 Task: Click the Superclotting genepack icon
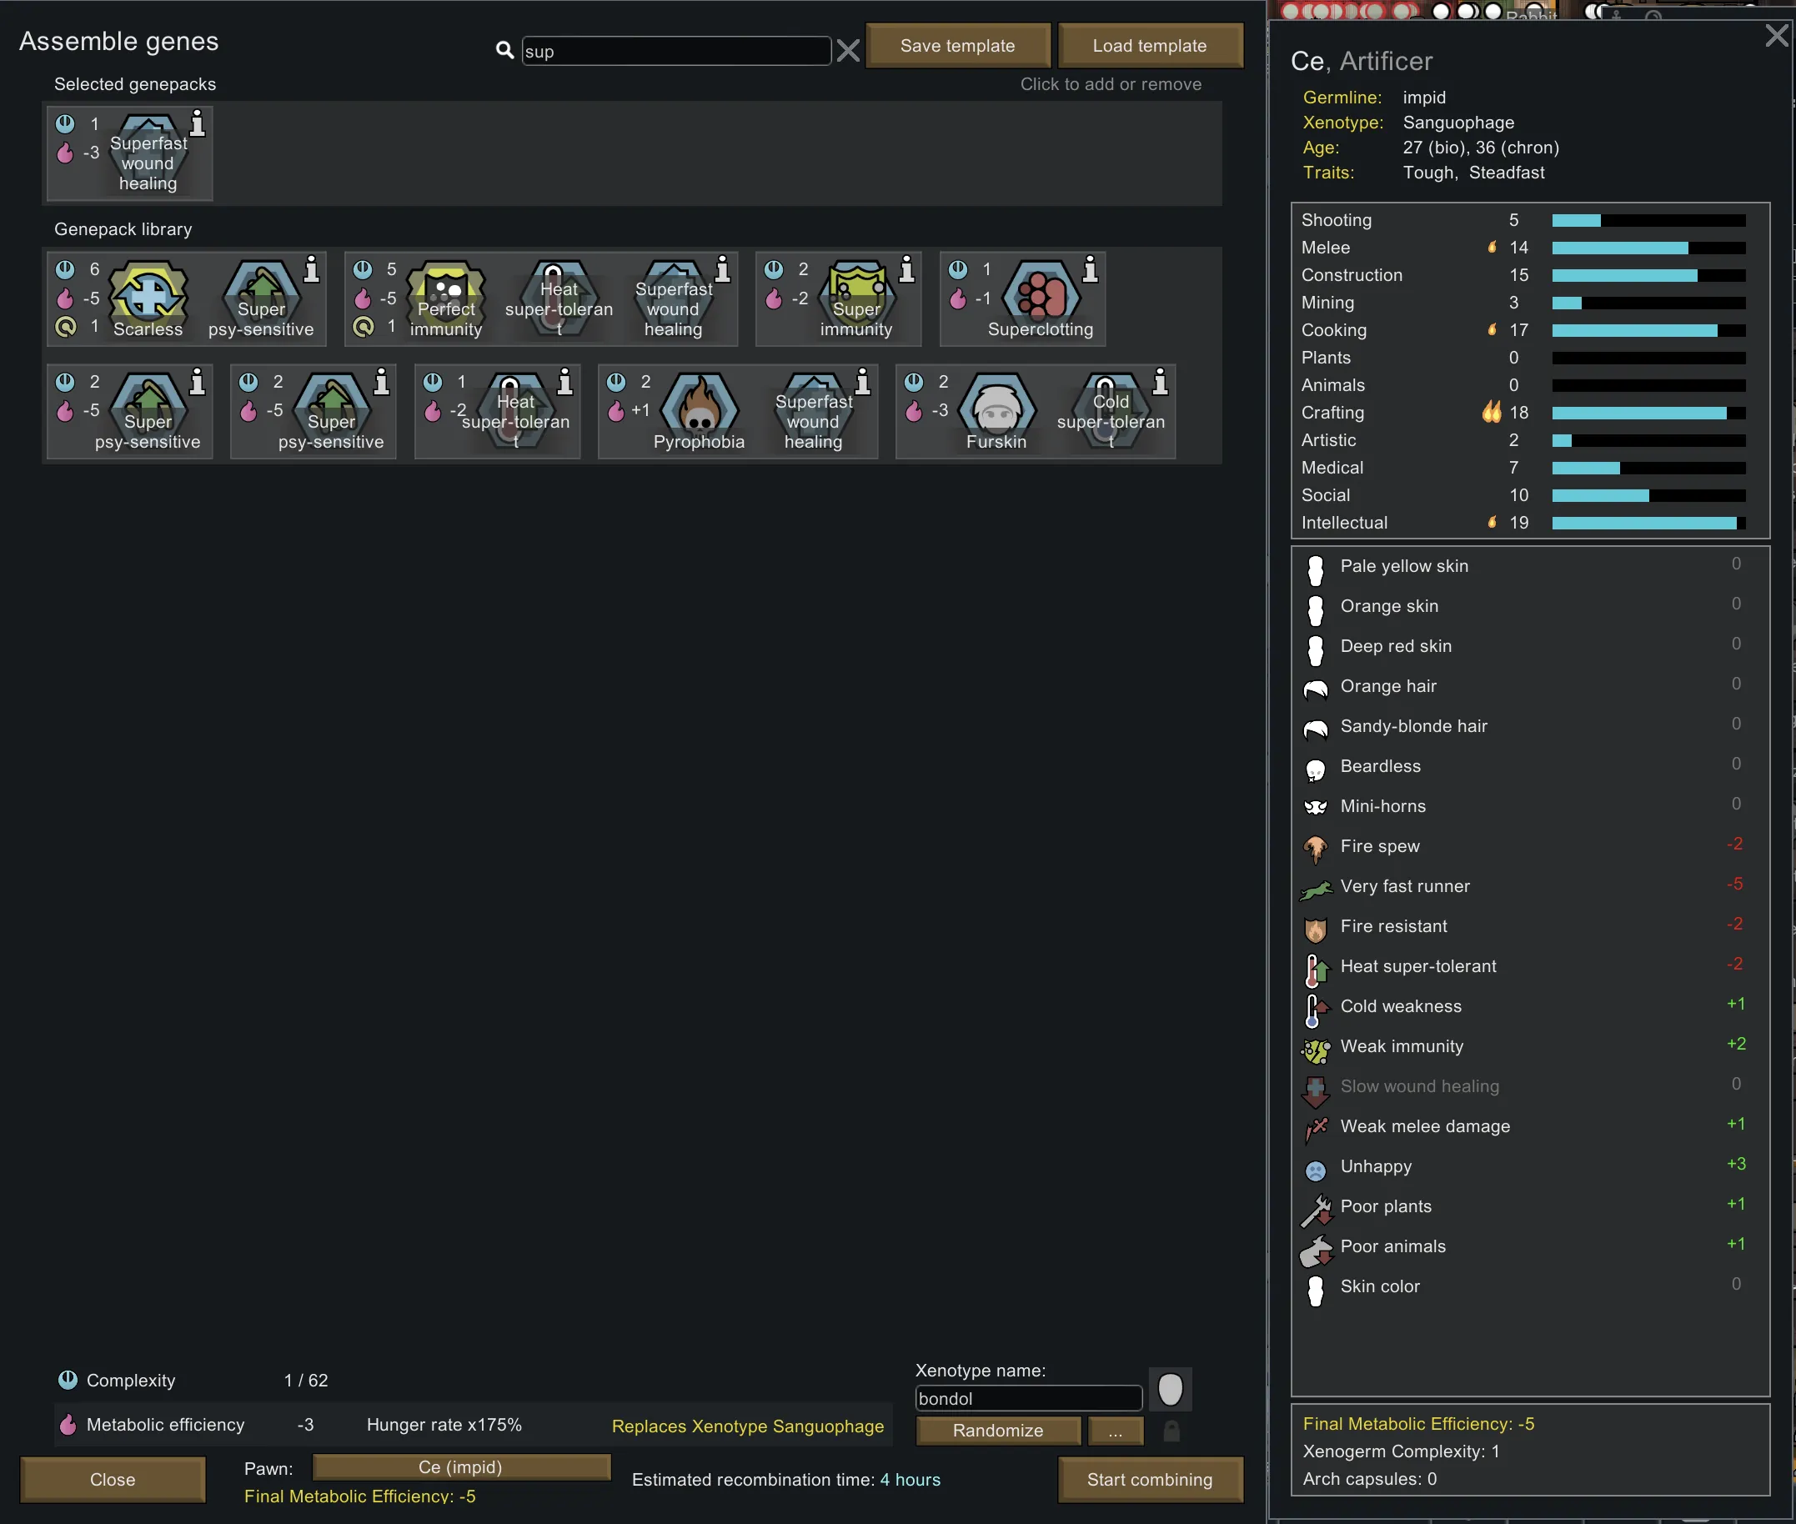1040,296
